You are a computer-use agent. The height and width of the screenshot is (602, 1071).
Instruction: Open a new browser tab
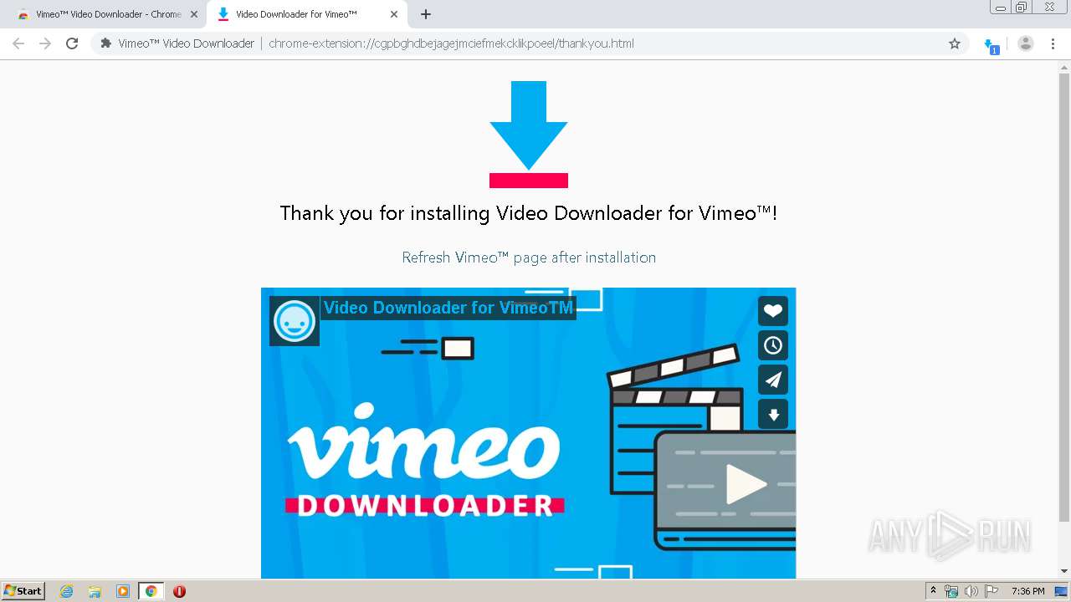click(426, 14)
